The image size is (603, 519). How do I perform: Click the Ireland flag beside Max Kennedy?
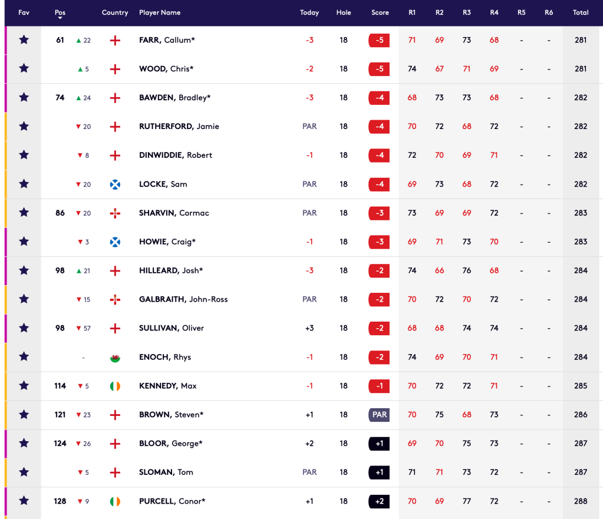point(115,386)
